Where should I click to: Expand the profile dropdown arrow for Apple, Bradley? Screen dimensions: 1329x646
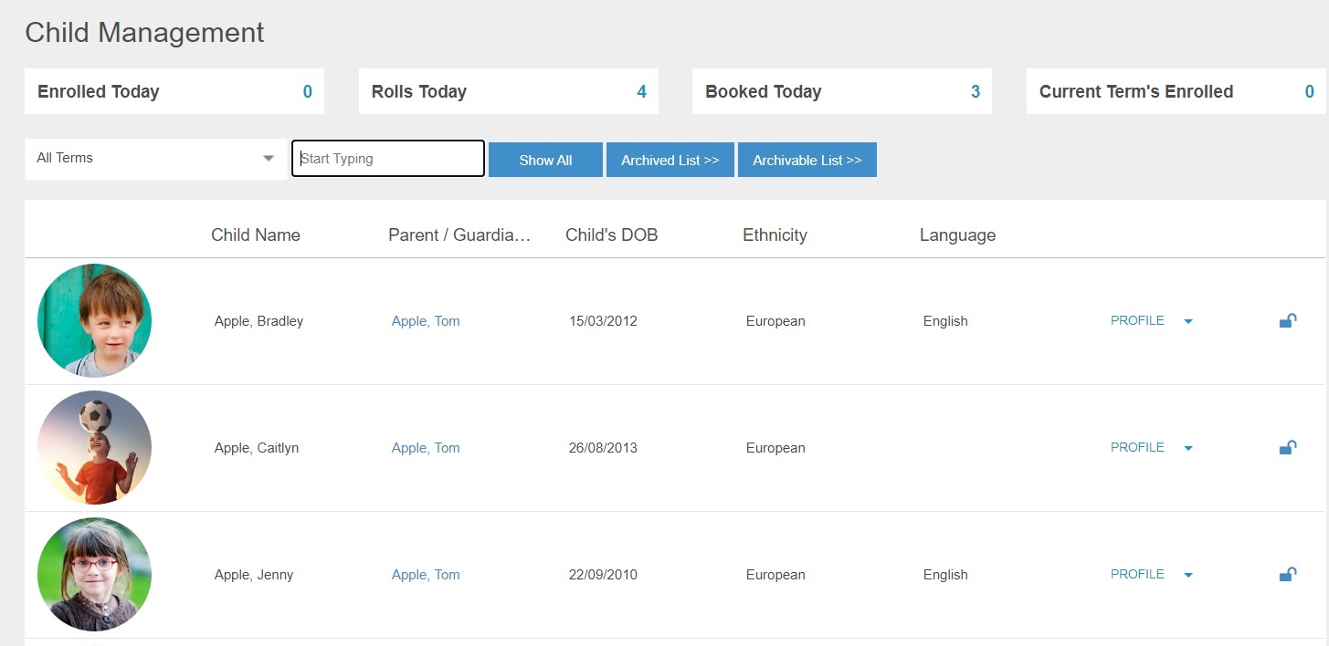click(1188, 321)
